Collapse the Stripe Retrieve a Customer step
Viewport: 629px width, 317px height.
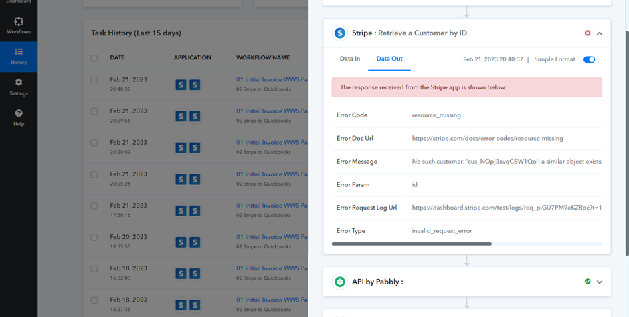click(x=600, y=33)
